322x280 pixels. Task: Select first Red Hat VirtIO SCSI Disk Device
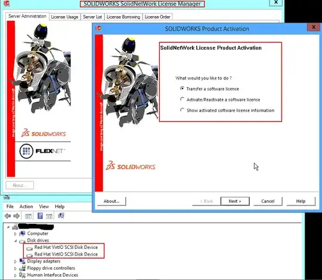(62, 247)
